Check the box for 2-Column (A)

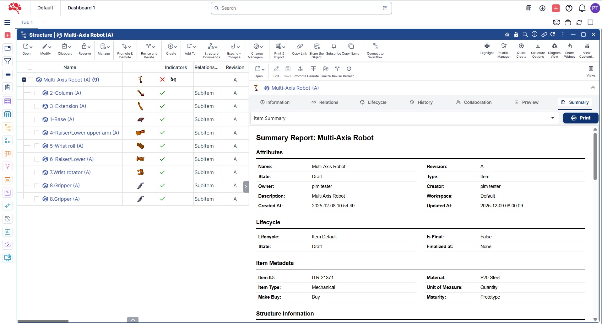click(37, 93)
